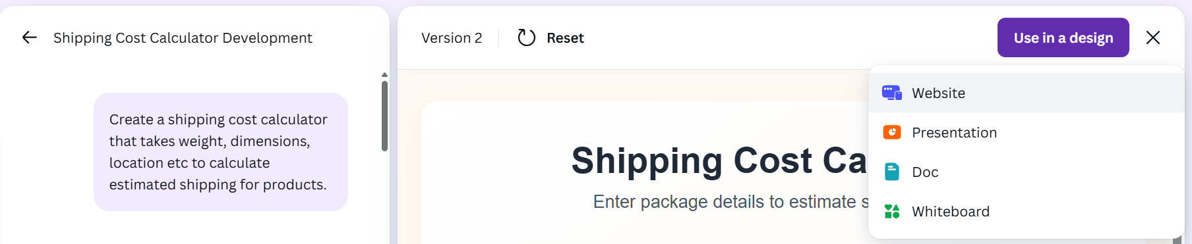Click the teal Doc icon

[891, 172]
